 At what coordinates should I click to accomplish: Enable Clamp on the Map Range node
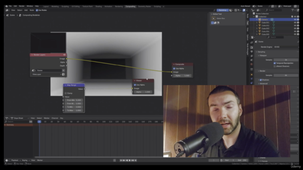tap(66, 93)
